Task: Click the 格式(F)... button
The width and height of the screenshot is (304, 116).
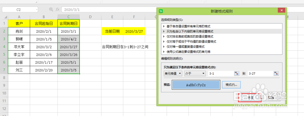Action: (231, 85)
